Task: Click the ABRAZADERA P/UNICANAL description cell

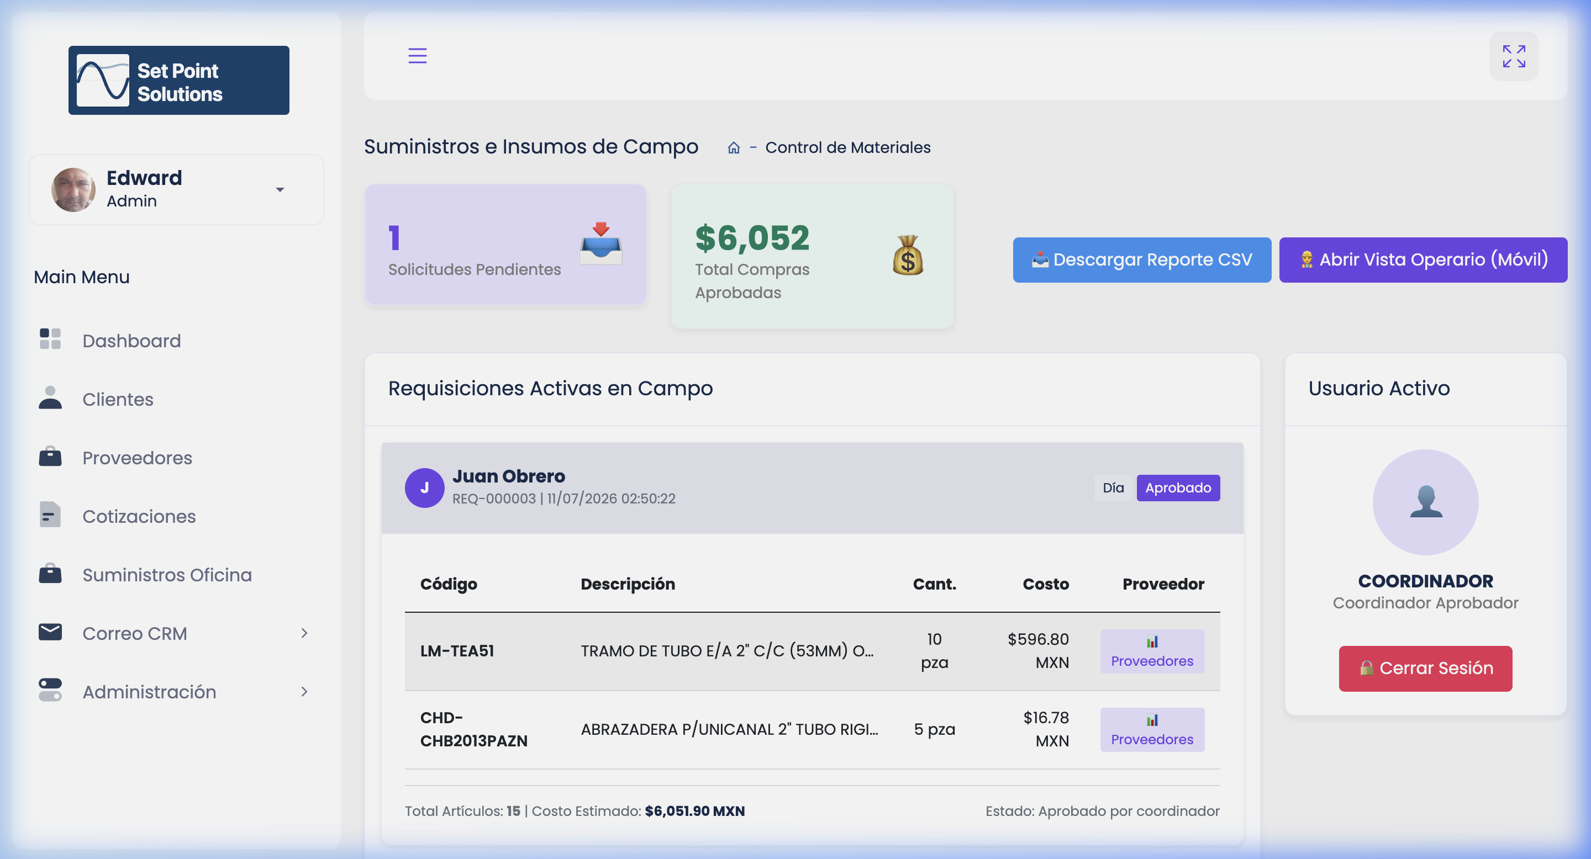Action: (729, 729)
